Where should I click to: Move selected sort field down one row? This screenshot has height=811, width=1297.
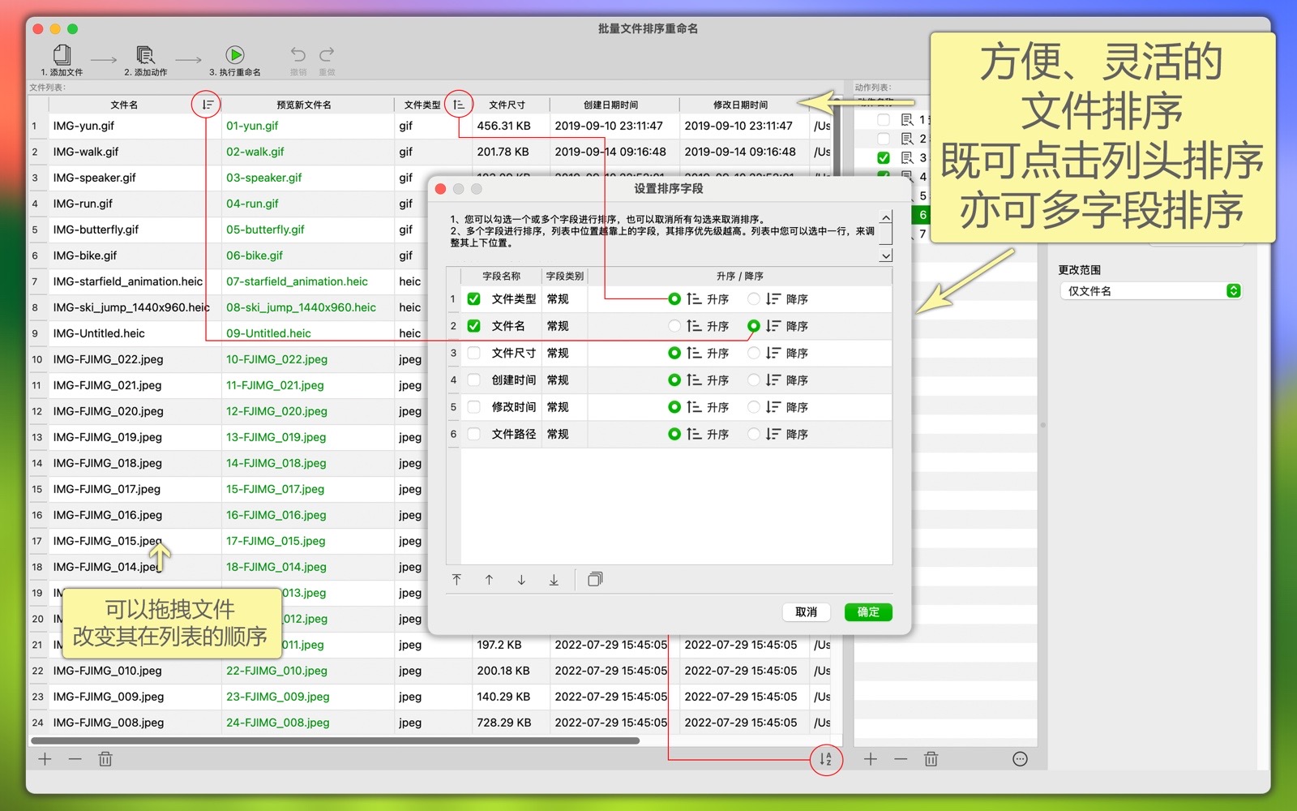[521, 580]
